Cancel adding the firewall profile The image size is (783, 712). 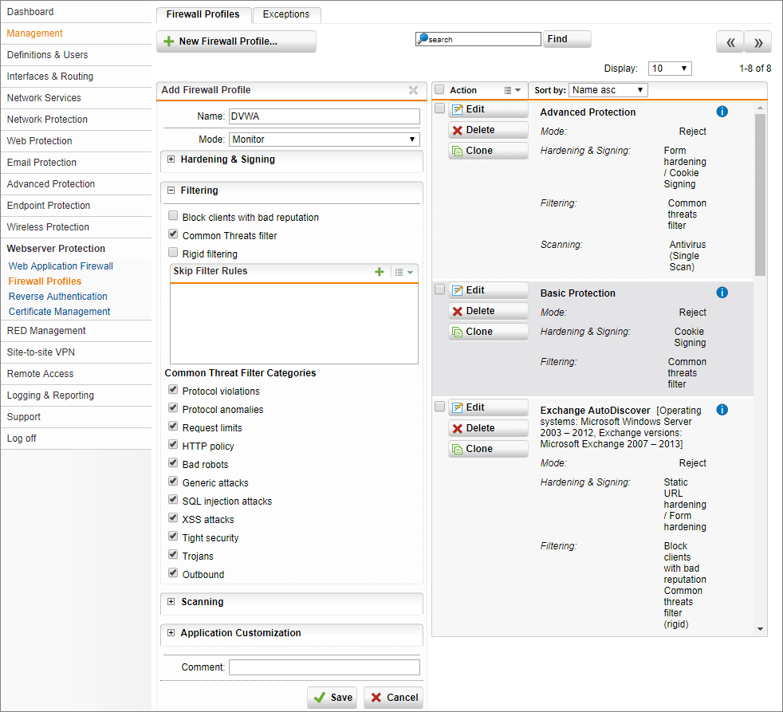[394, 698]
